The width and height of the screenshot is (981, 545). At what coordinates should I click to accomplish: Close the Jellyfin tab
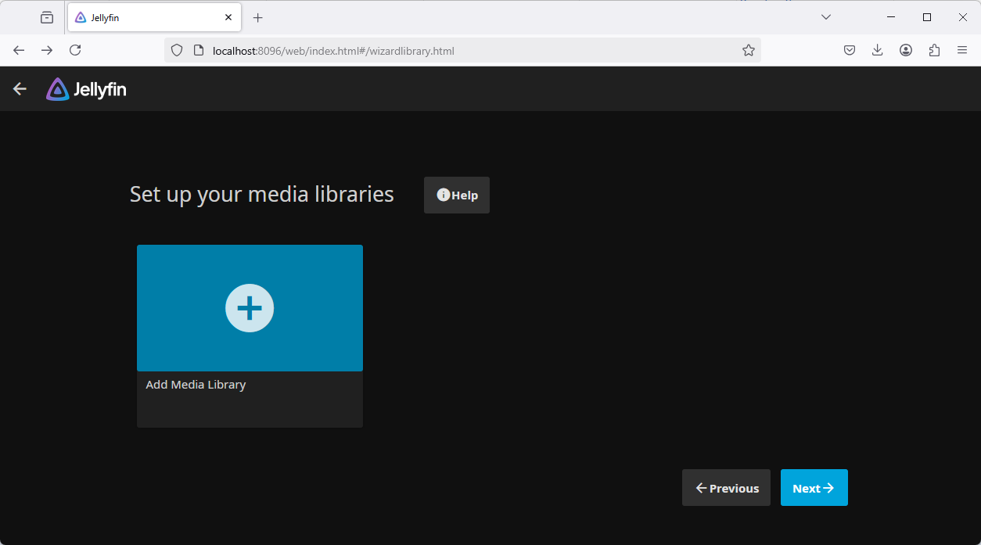[228, 17]
